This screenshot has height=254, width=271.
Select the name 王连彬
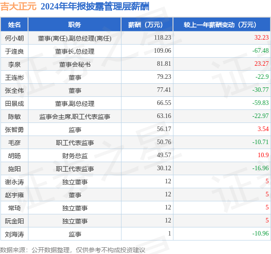point(14,77)
